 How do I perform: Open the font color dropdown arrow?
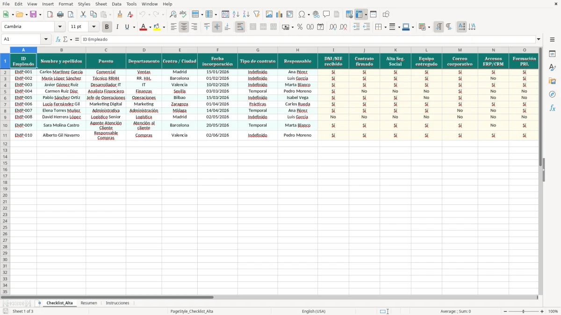150,27
